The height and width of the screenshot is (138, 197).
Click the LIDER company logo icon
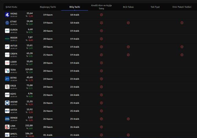point(7,63)
